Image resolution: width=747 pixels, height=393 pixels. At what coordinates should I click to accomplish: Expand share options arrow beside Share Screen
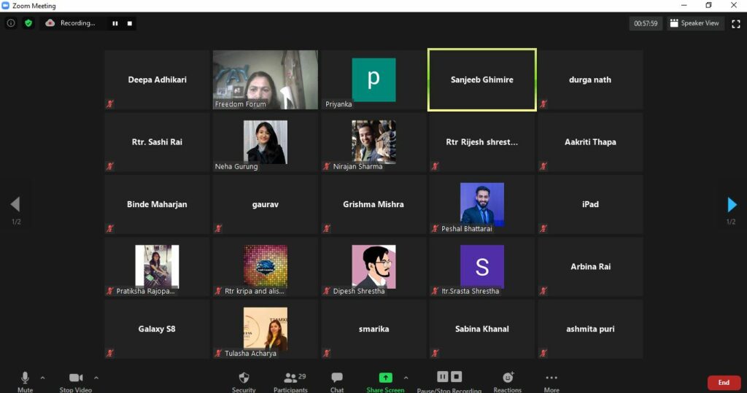pos(406,378)
